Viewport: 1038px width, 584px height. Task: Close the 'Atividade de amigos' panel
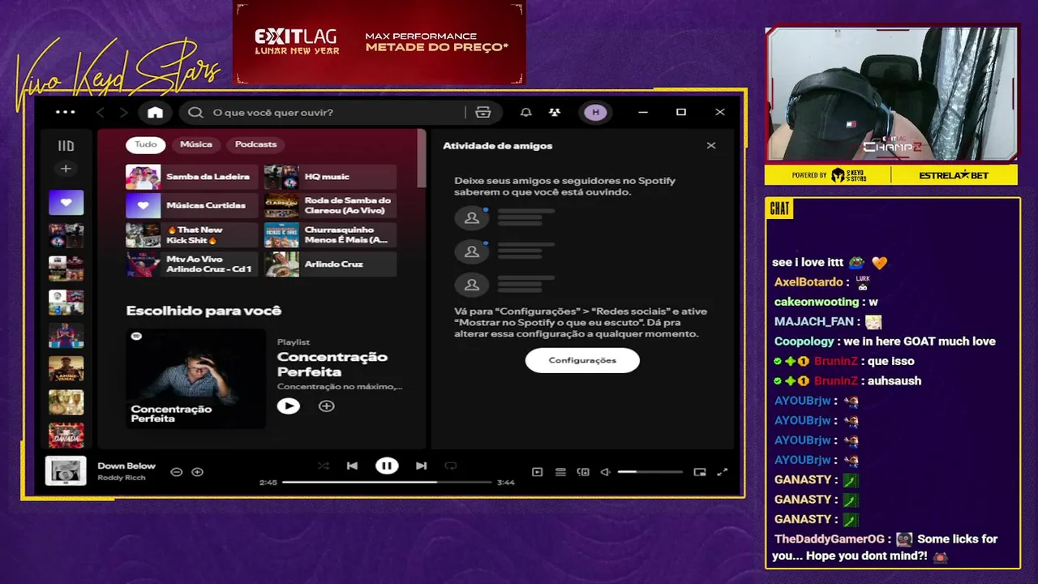711,145
